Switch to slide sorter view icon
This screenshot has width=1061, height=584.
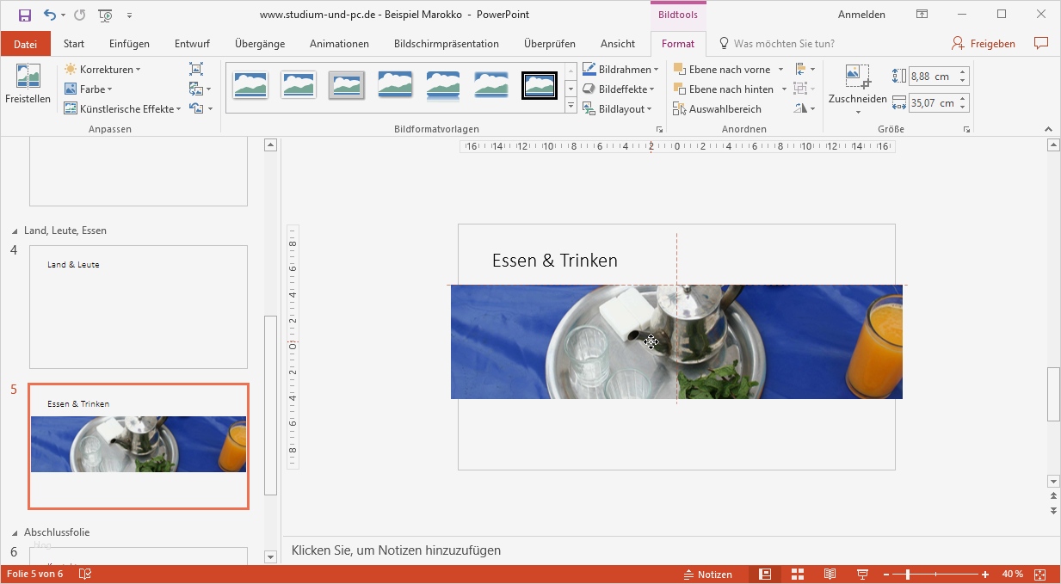797,575
